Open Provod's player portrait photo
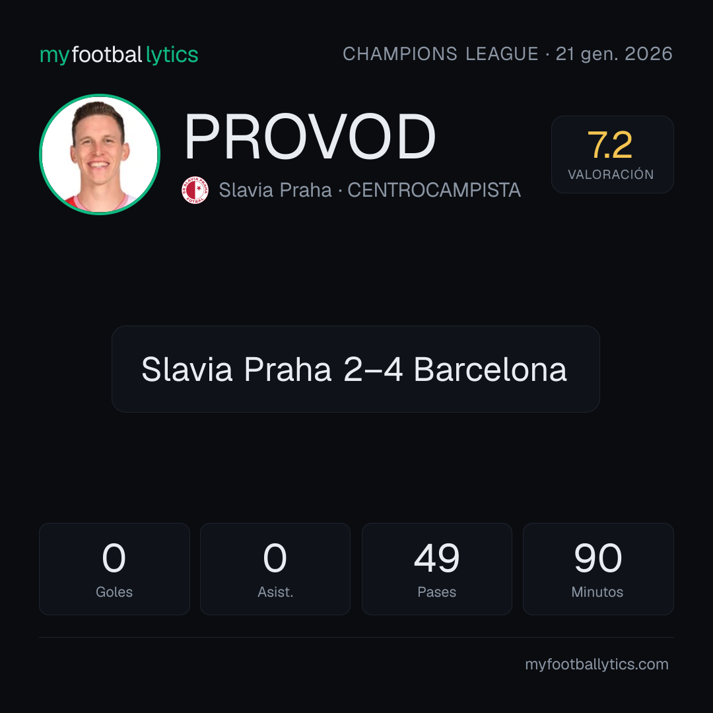Viewport: 713px width, 713px height. pyautogui.click(x=100, y=154)
